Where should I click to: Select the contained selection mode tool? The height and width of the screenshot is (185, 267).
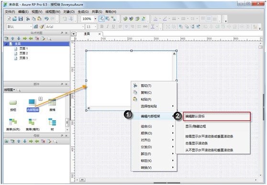(x=108, y=19)
